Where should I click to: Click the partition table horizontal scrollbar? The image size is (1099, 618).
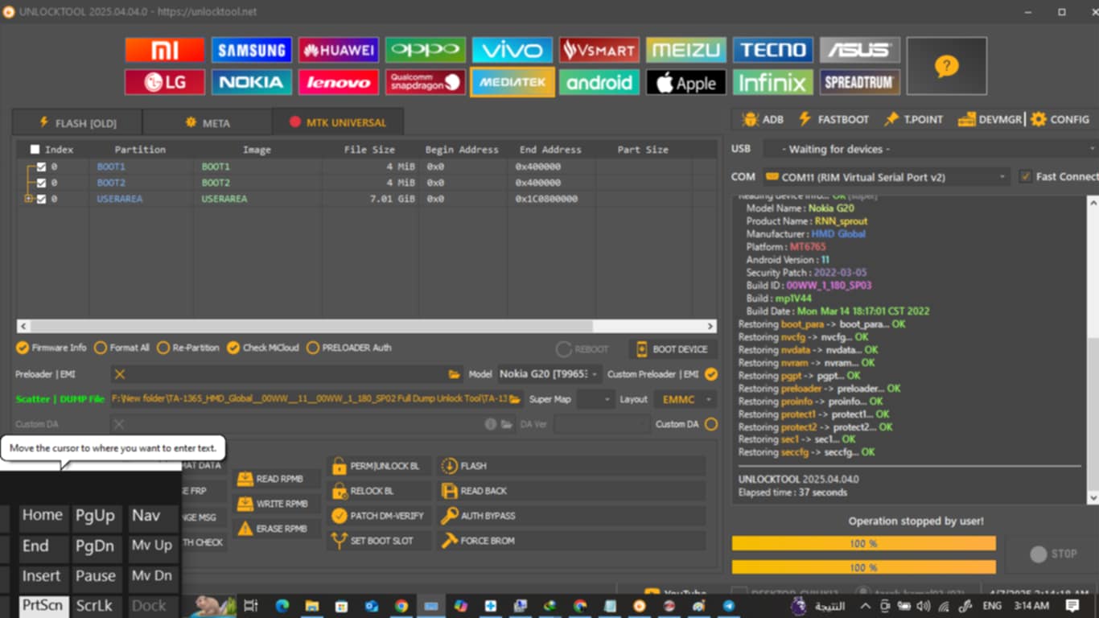tap(312, 326)
